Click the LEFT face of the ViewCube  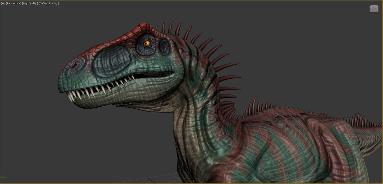(x=375, y=9)
